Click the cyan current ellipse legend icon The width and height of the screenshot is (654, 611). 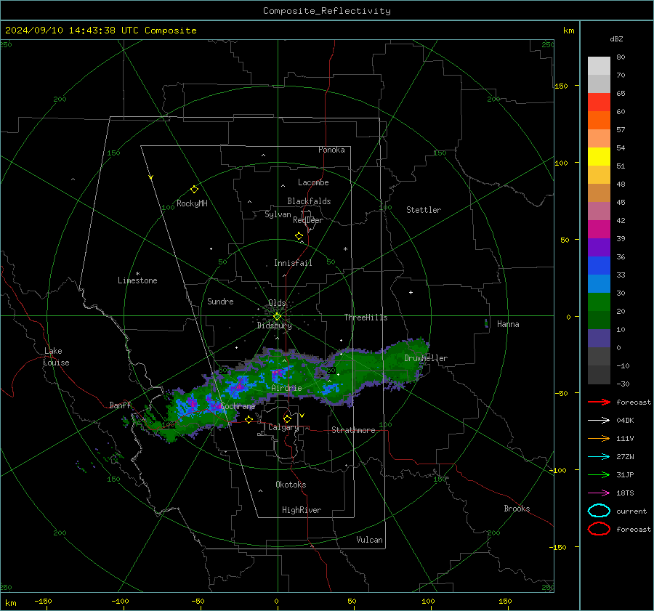click(x=599, y=511)
